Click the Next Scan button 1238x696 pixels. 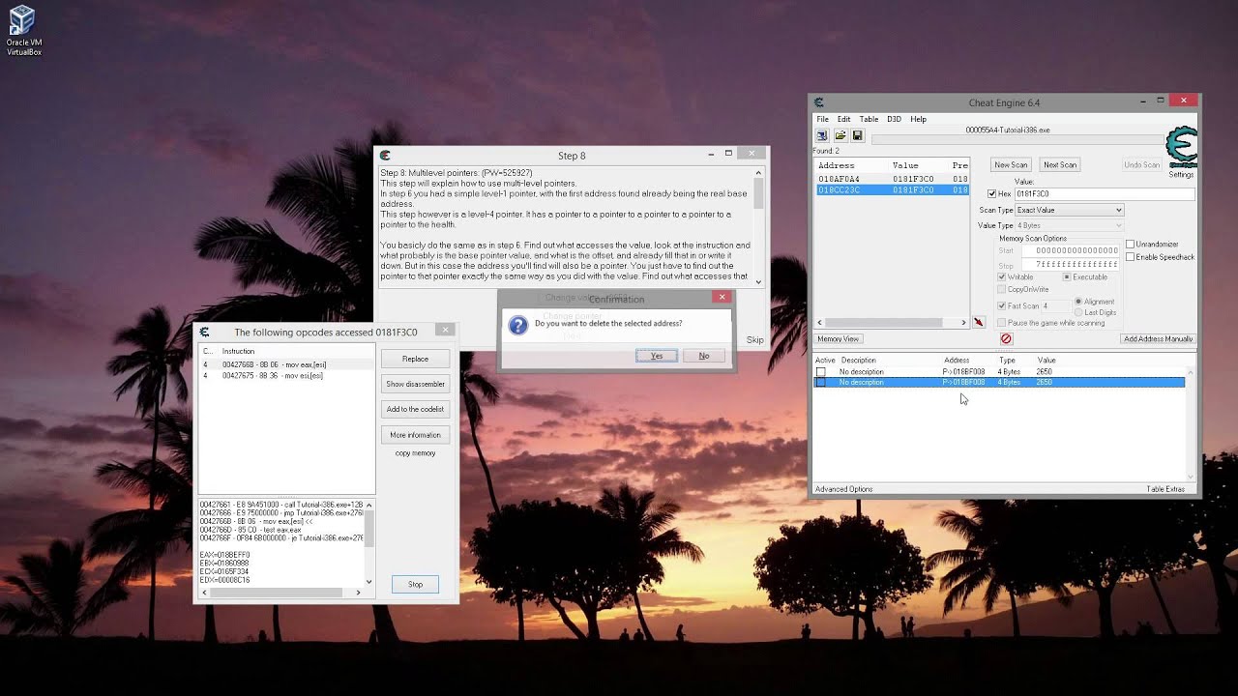pyautogui.click(x=1059, y=164)
